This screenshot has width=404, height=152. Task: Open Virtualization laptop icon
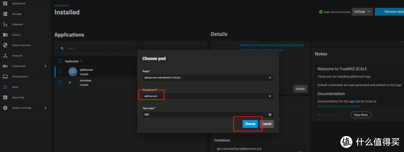(x=5, y=76)
